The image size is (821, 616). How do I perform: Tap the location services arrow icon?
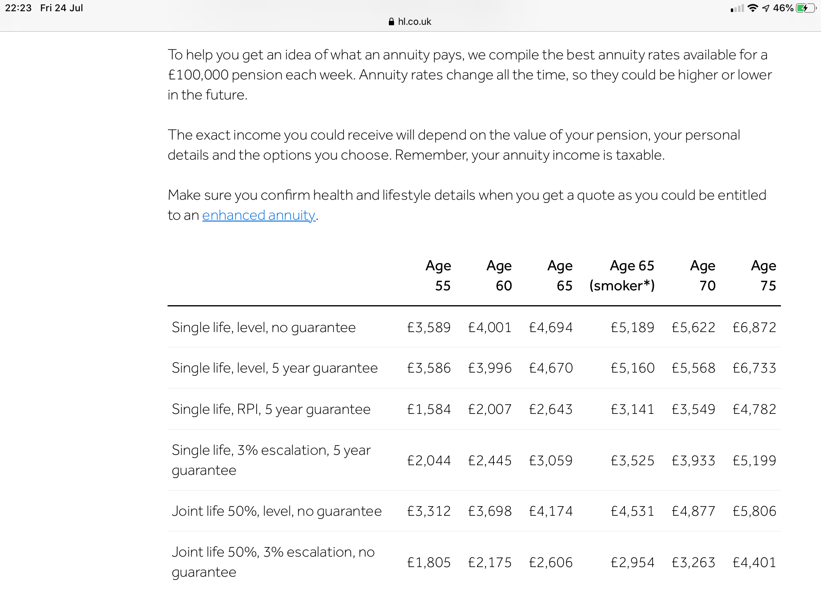pos(766,8)
